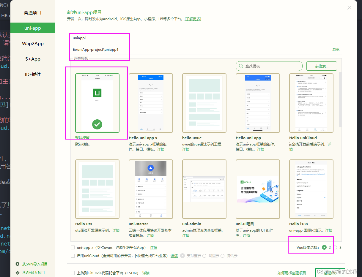Open 详情 link beside 启用uniCloud
The image size is (362, 277).
[x=174, y=256]
